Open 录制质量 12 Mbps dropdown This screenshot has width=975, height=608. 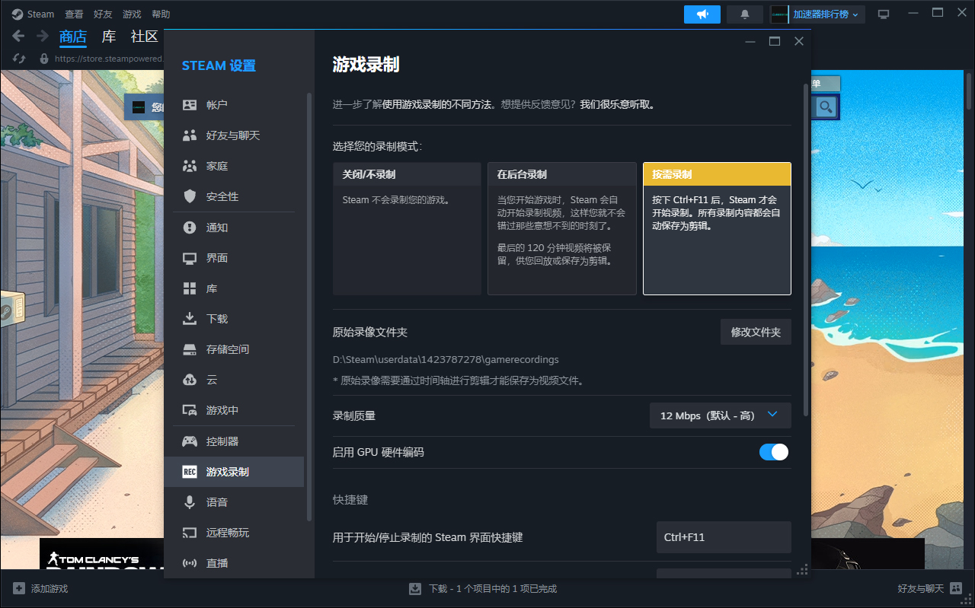point(721,415)
